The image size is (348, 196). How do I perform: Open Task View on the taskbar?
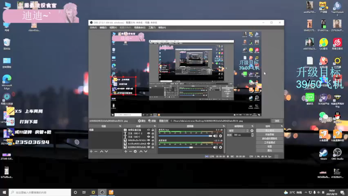pos(84,193)
